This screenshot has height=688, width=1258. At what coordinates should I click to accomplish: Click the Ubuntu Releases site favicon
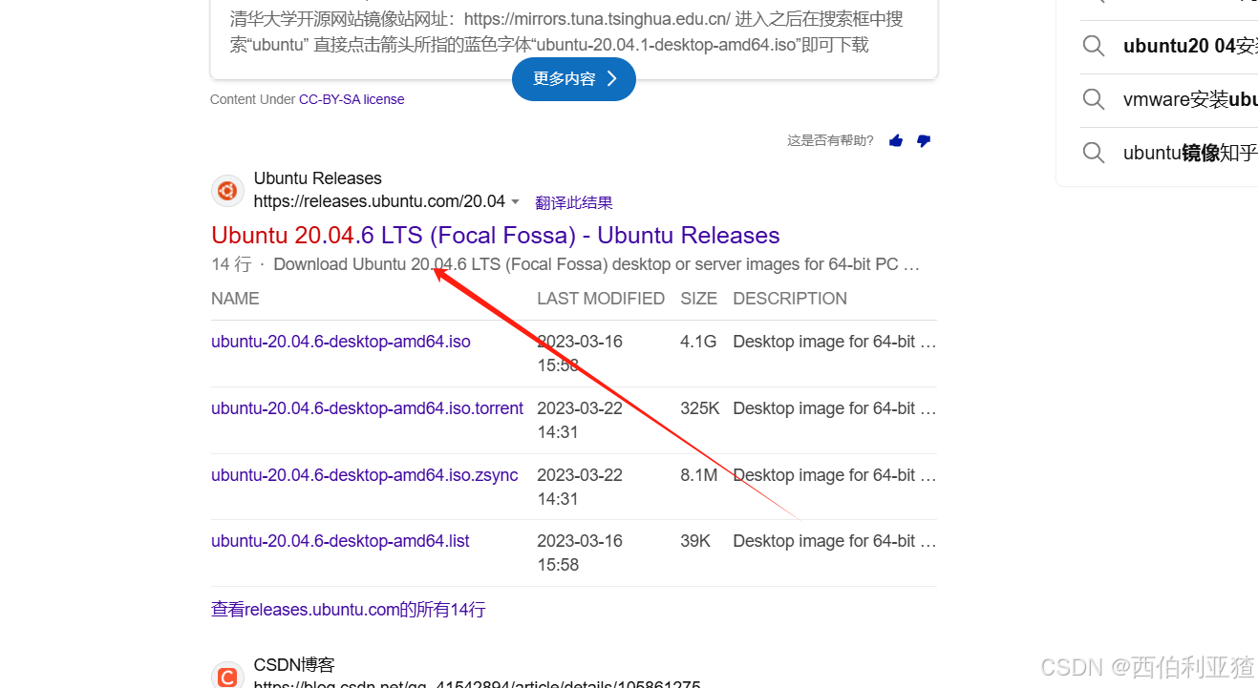(227, 191)
